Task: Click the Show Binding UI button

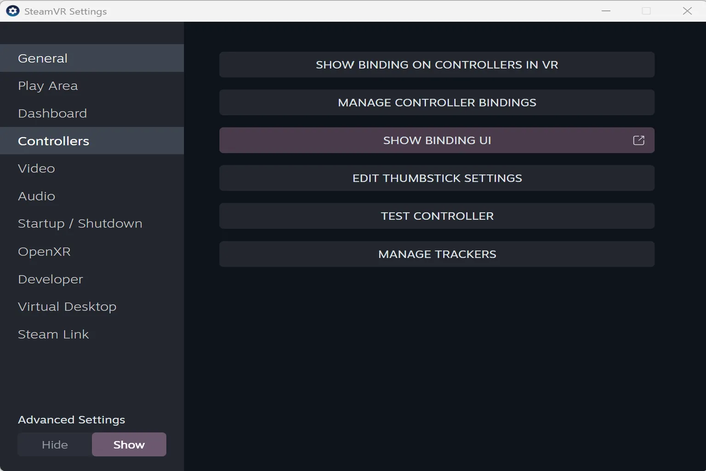Action: coord(437,140)
